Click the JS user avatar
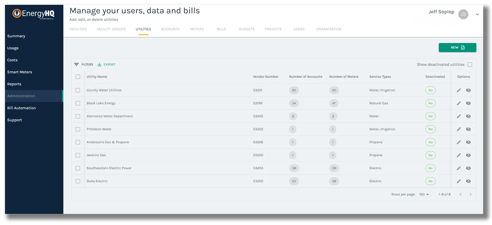492x225 pixels. 463,14
